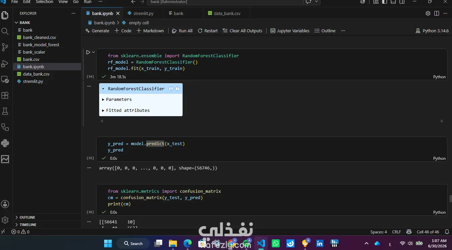Change Spaces: 4 indentation setting
This screenshot has height=250, width=452.
click(x=379, y=232)
